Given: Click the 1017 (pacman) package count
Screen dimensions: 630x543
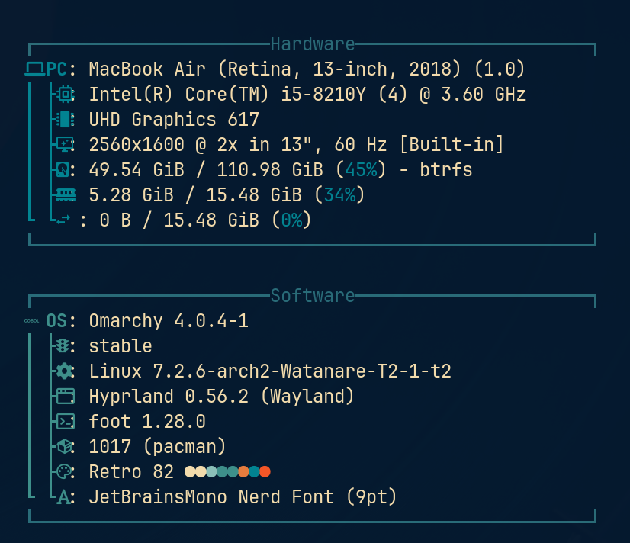Looking at the screenshot, I should pos(157,446).
